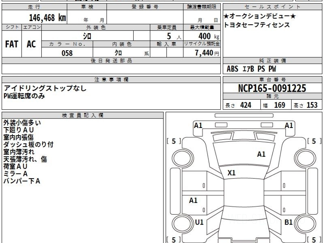This screenshot has width=324, height=243.
Task: Select the B1 damage marker
Action: pyautogui.click(x=289, y=222)
